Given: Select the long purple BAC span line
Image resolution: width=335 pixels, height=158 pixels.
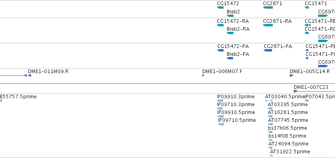Looking at the screenshot, I should 168,84.
